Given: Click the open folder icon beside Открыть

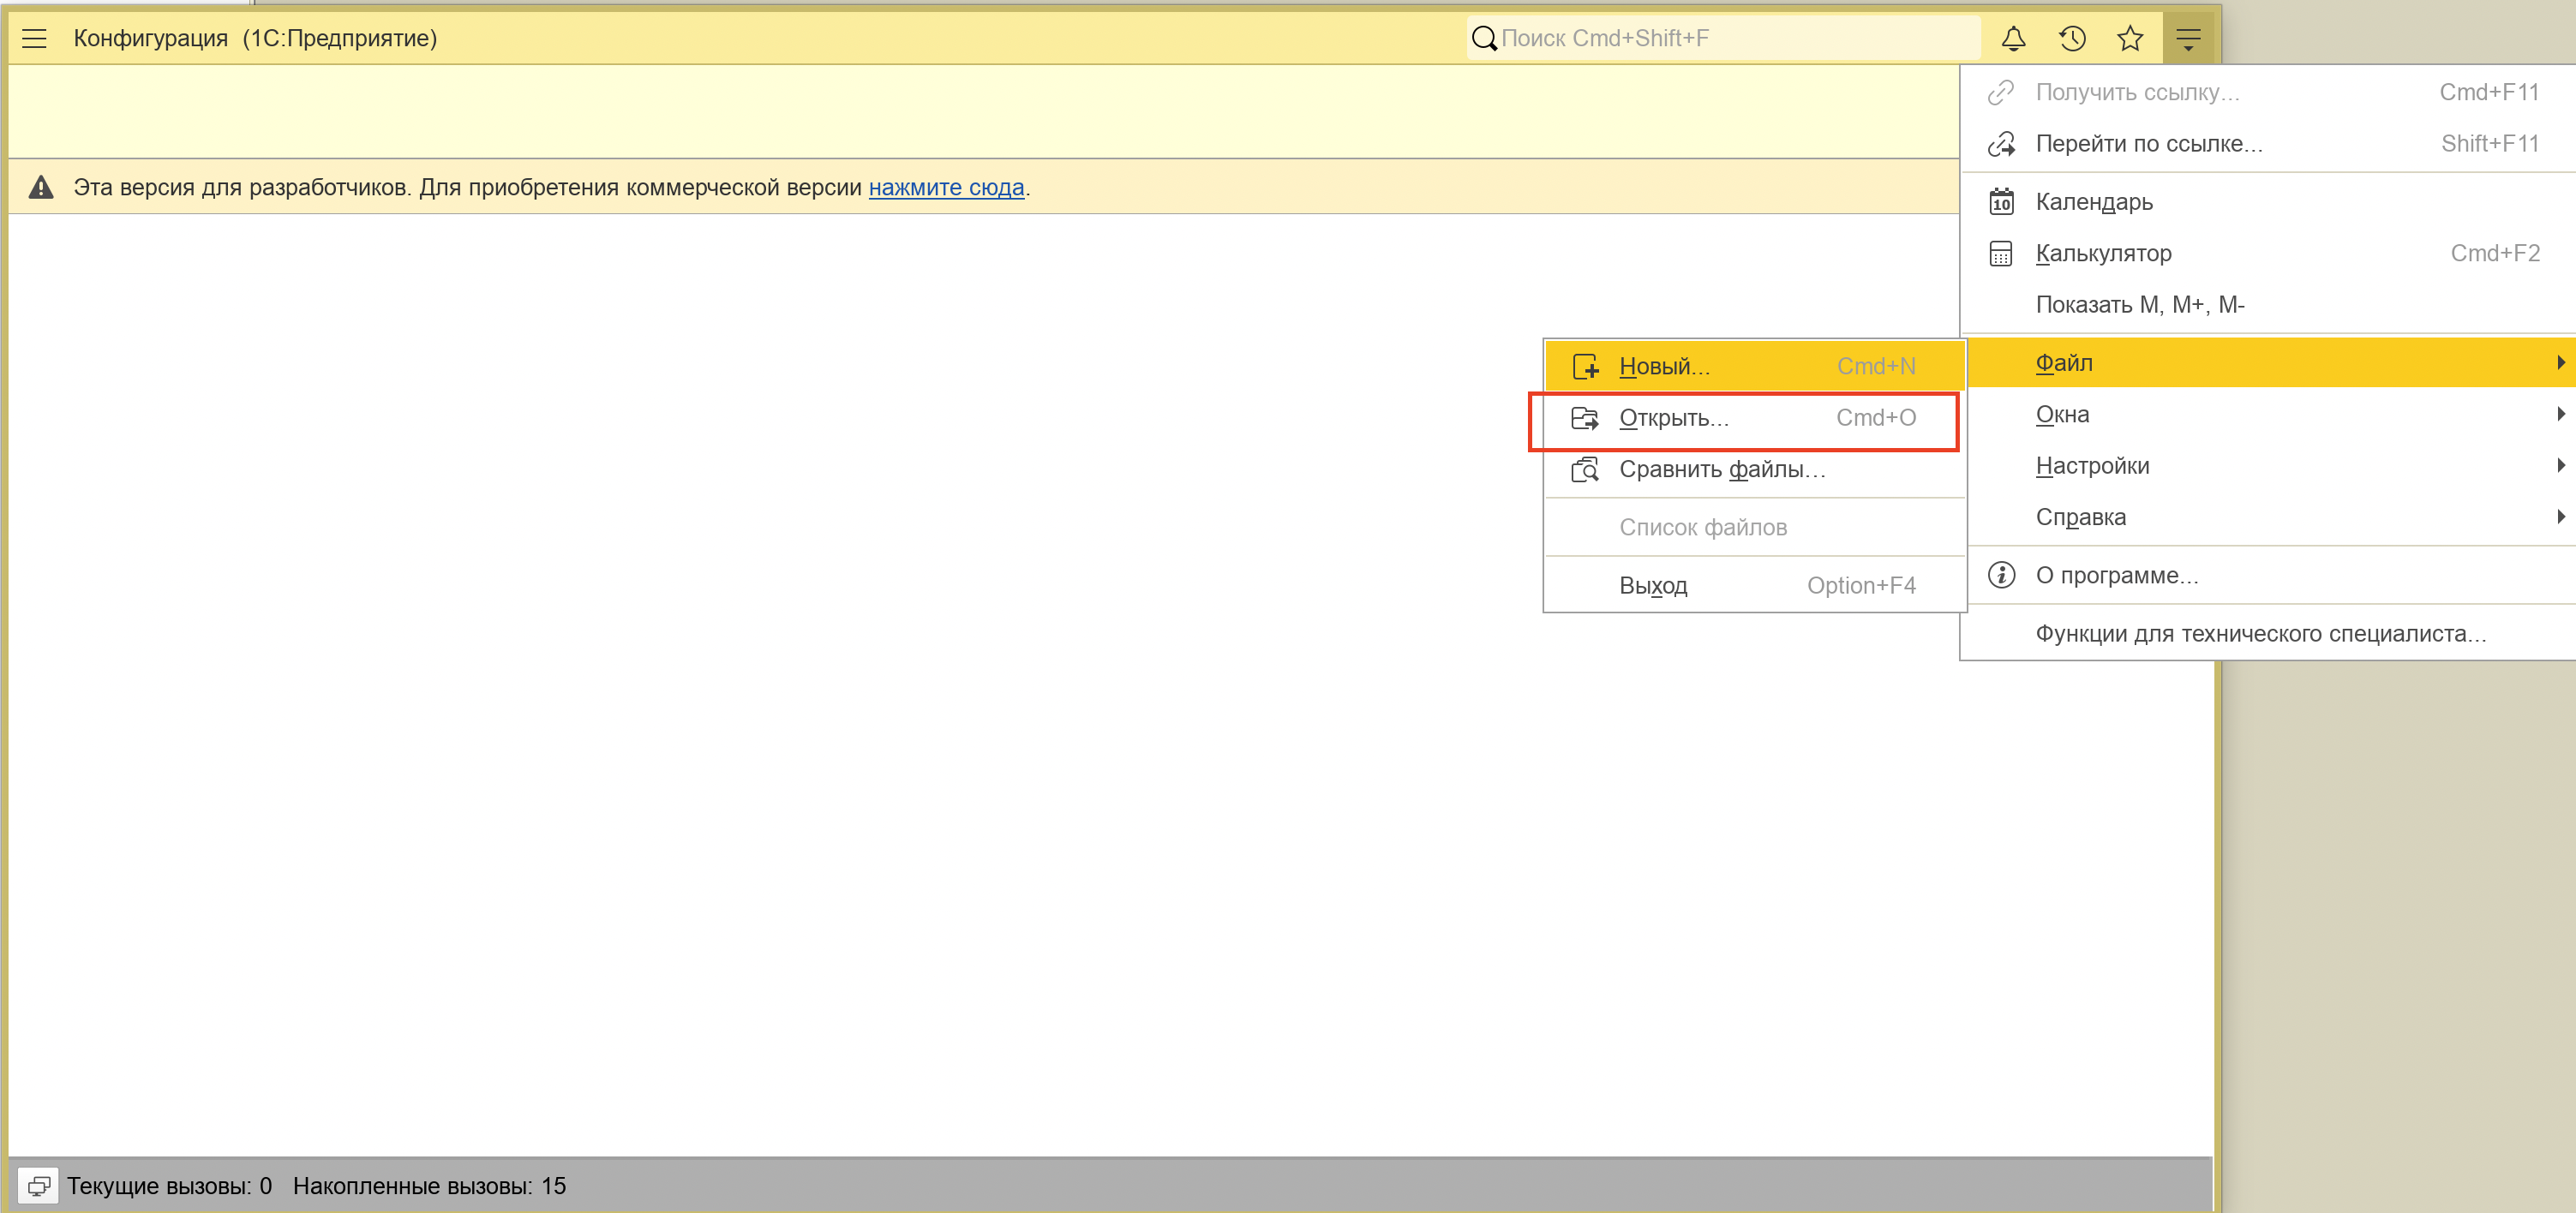Looking at the screenshot, I should tap(1585, 418).
